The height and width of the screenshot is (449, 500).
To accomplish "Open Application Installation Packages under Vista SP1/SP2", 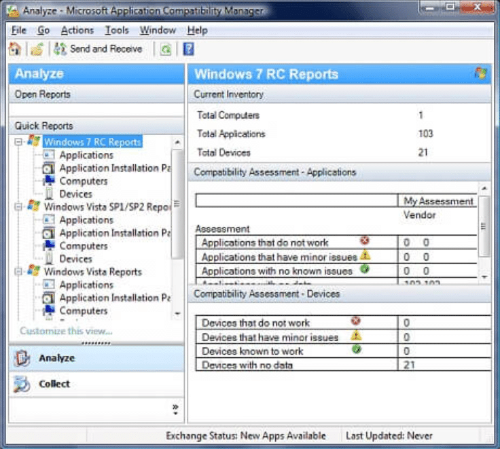I will pos(115,233).
